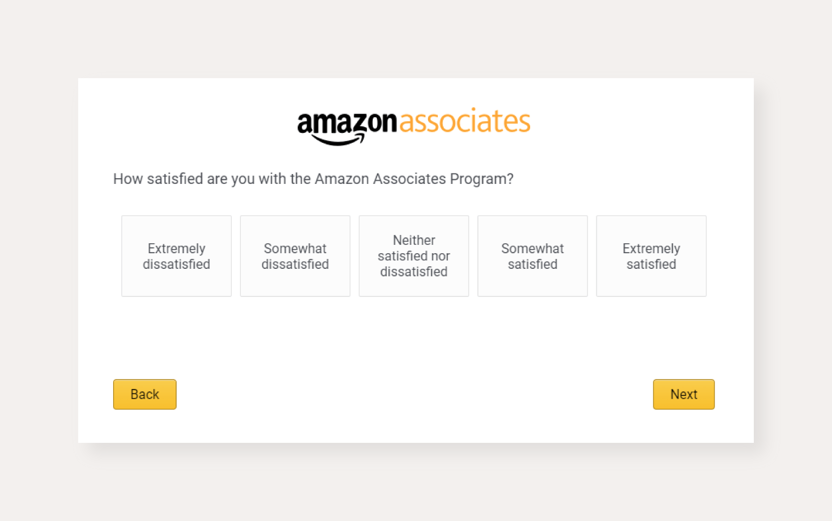Viewport: 832px width, 521px height.
Task: Choose the rightmost satisfaction rating card
Action: click(x=651, y=256)
